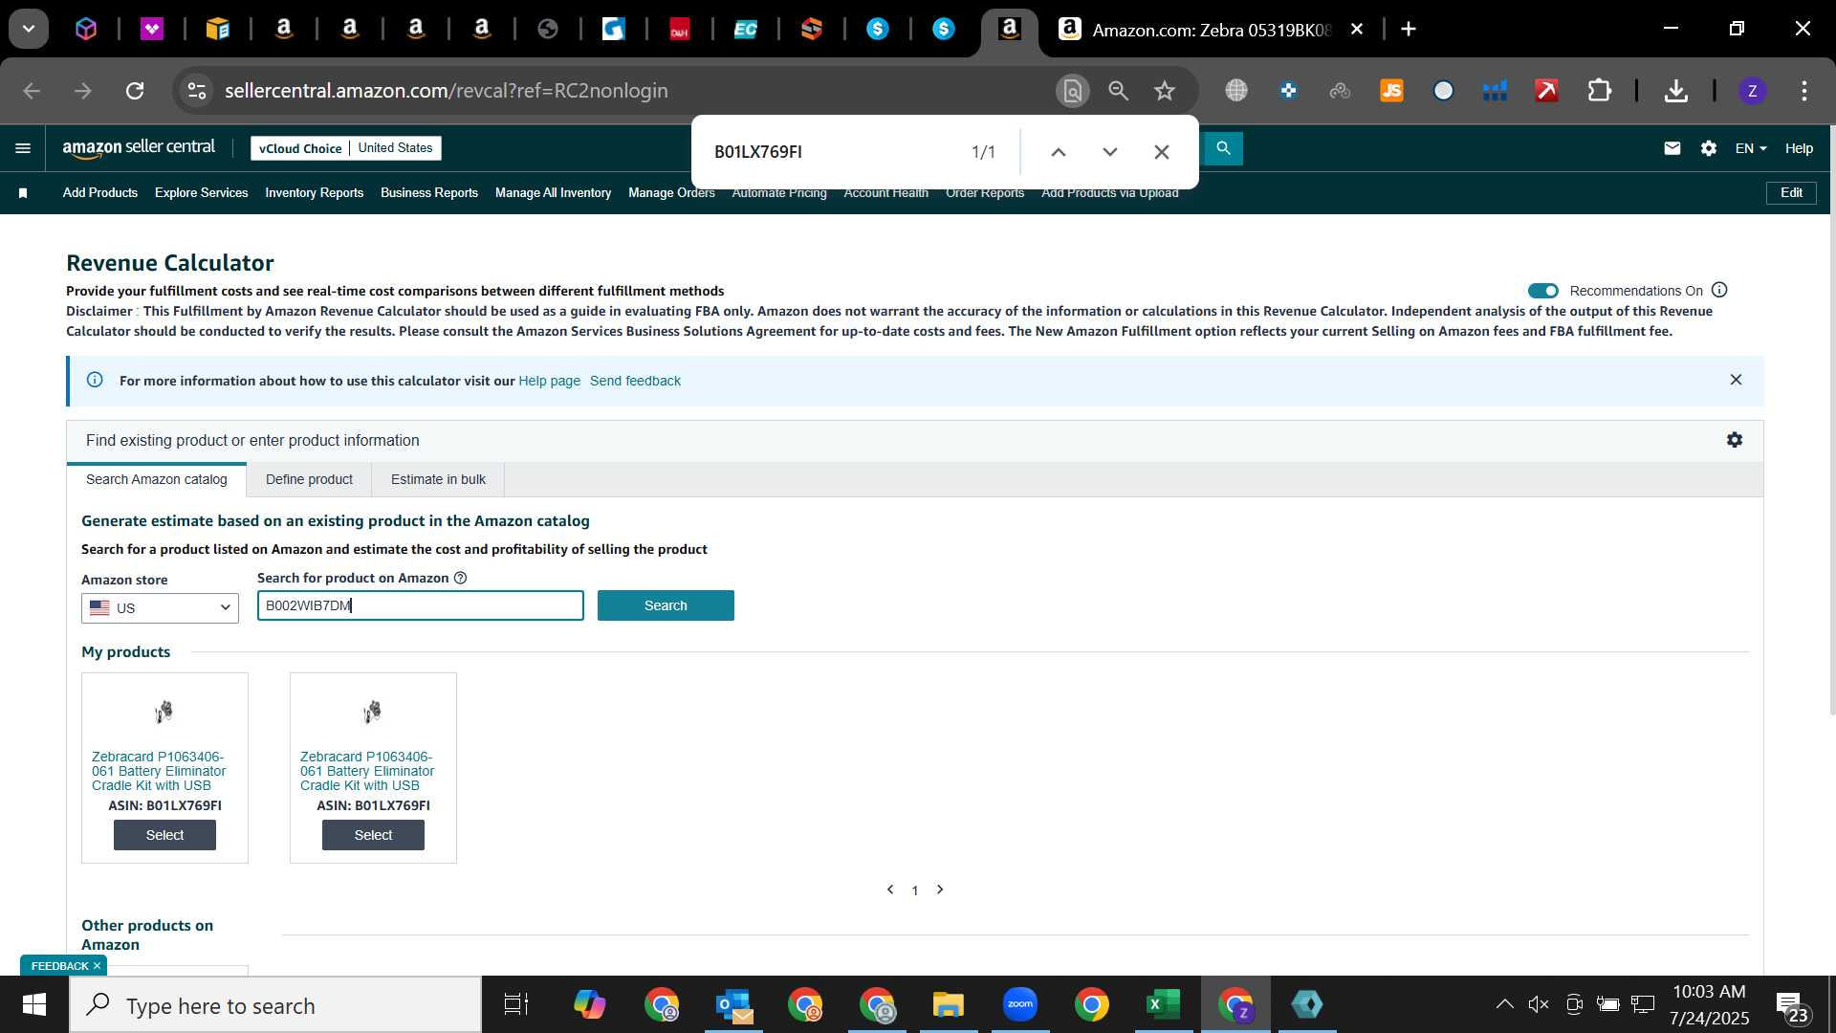The image size is (1836, 1033).
Task: Open site information icon in address bar
Action: [x=196, y=91]
